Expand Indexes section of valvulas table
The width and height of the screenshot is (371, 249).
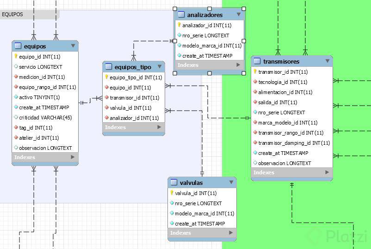[x=231, y=233]
